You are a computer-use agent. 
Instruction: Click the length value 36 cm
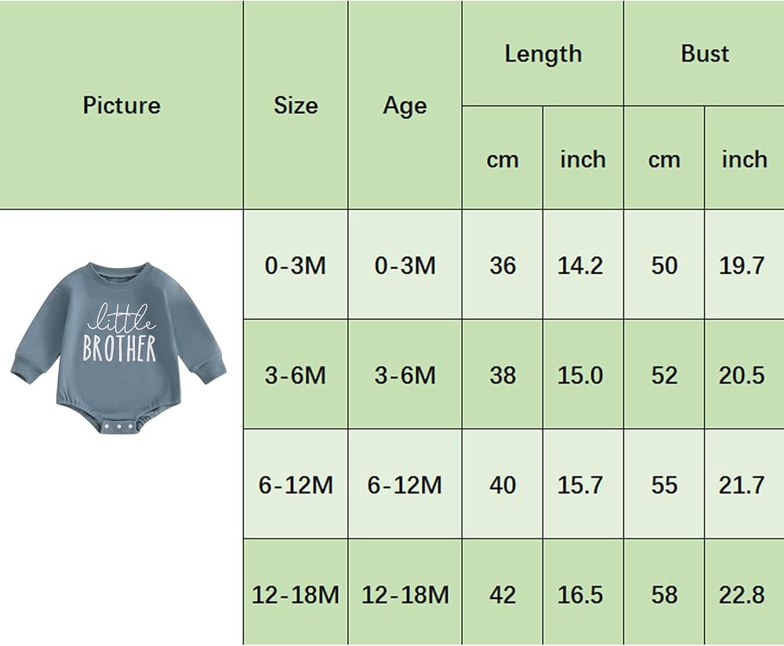(x=503, y=265)
